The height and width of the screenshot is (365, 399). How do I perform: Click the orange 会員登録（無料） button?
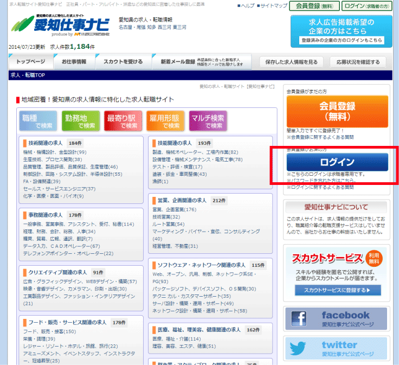(337, 111)
